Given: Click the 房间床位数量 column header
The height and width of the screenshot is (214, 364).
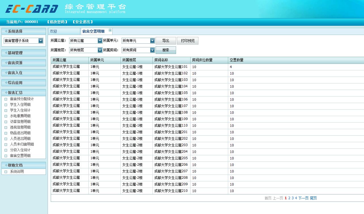Looking at the screenshot, I should point(209,60).
